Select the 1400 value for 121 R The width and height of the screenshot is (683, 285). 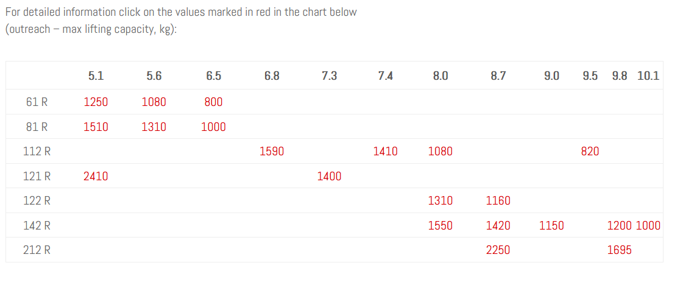point(329,177)
